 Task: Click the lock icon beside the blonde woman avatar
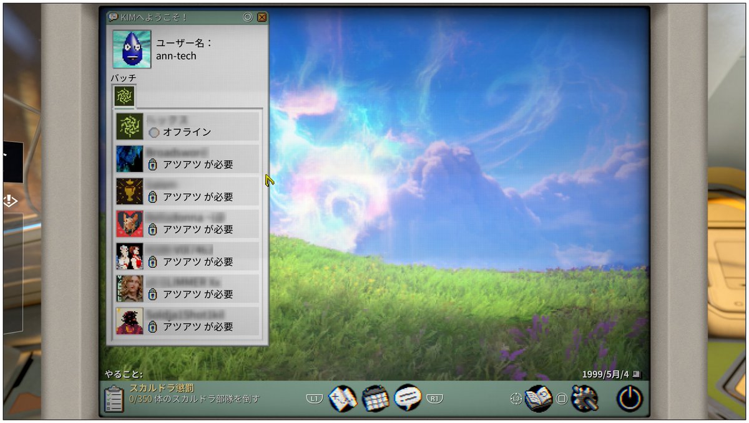coord(152,294)
